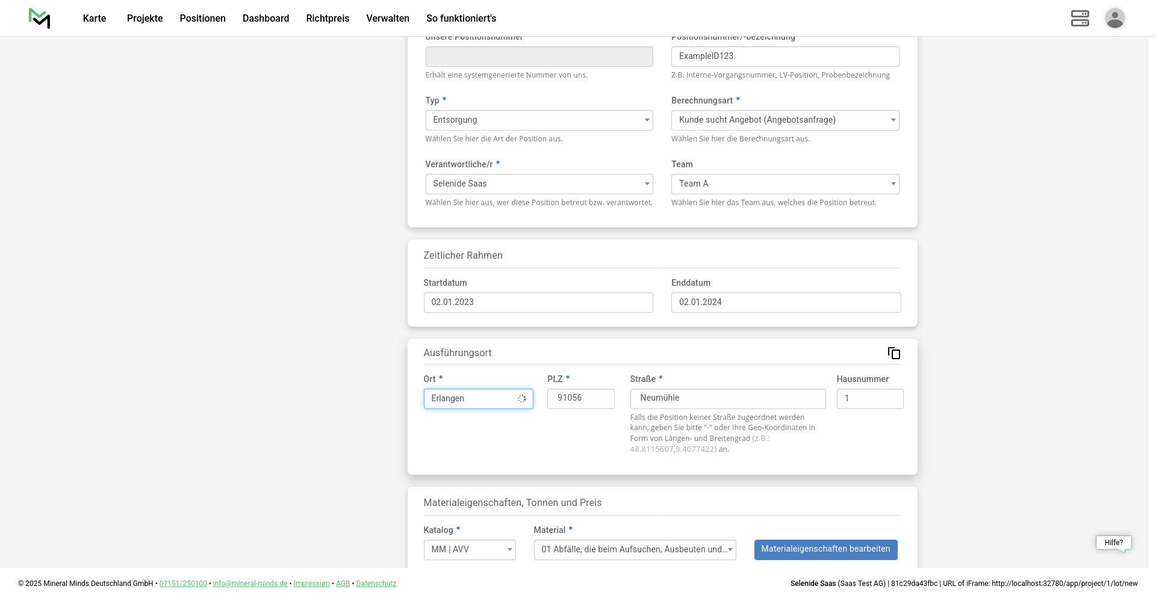Click the Straße field containing Neumühle
Image resolution: width=1156 pixels, height=598 pixels.
point(727,399)
